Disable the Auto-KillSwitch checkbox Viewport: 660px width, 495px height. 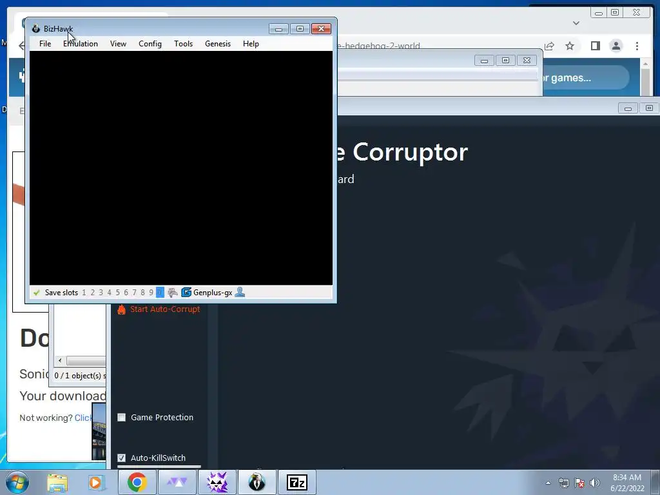click(x=122, y=458)
